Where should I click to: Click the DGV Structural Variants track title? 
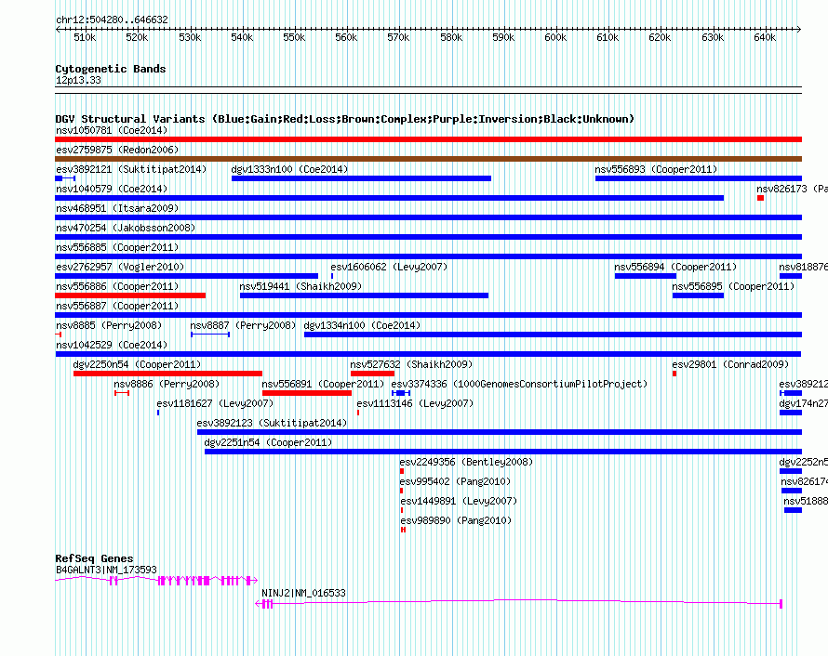344,119
